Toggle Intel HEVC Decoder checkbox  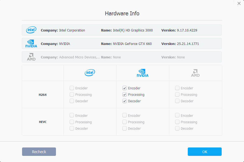(x=72, y=128)
